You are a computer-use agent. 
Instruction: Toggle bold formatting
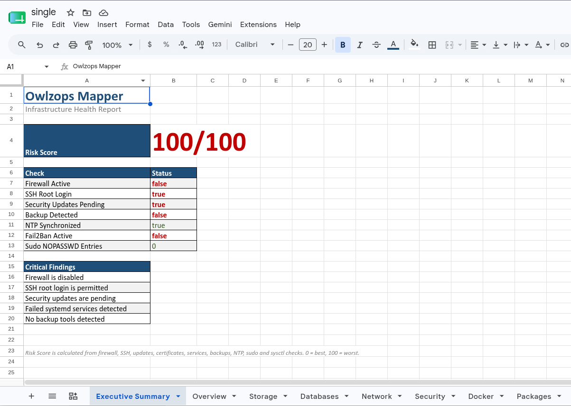tap(343, 45)
